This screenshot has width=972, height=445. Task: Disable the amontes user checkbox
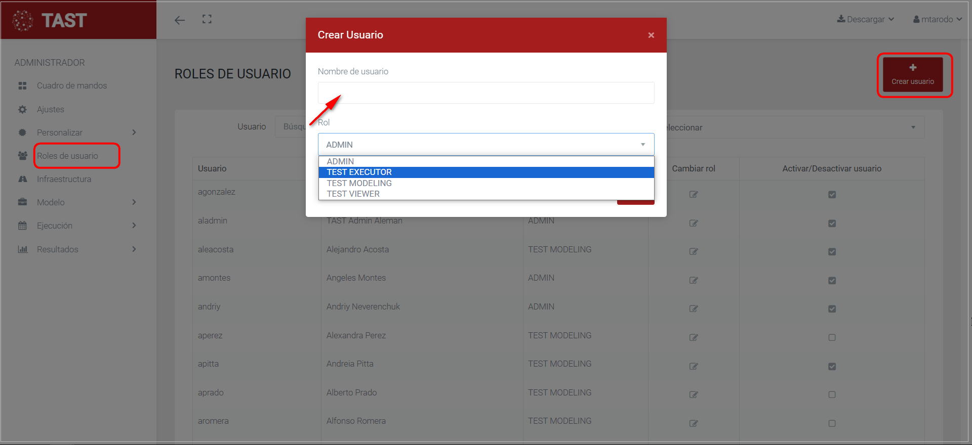[x=832, y=280]
